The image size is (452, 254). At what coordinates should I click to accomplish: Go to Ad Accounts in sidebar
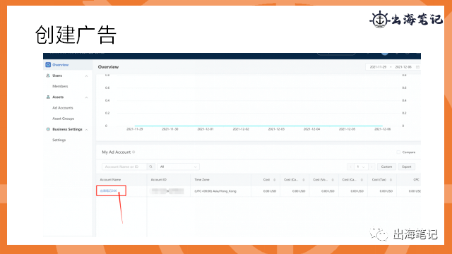pos(63,108)
